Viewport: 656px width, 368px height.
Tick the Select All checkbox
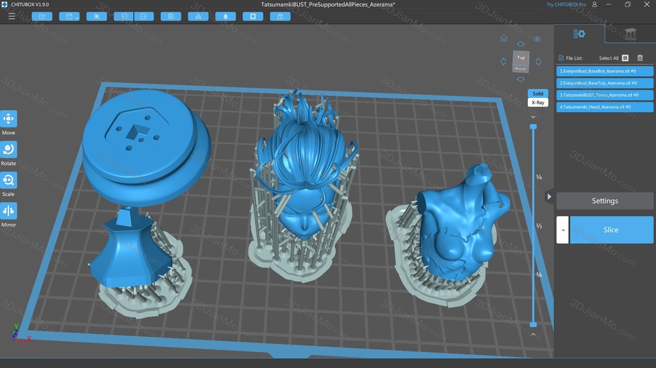[x=625, y=58]
